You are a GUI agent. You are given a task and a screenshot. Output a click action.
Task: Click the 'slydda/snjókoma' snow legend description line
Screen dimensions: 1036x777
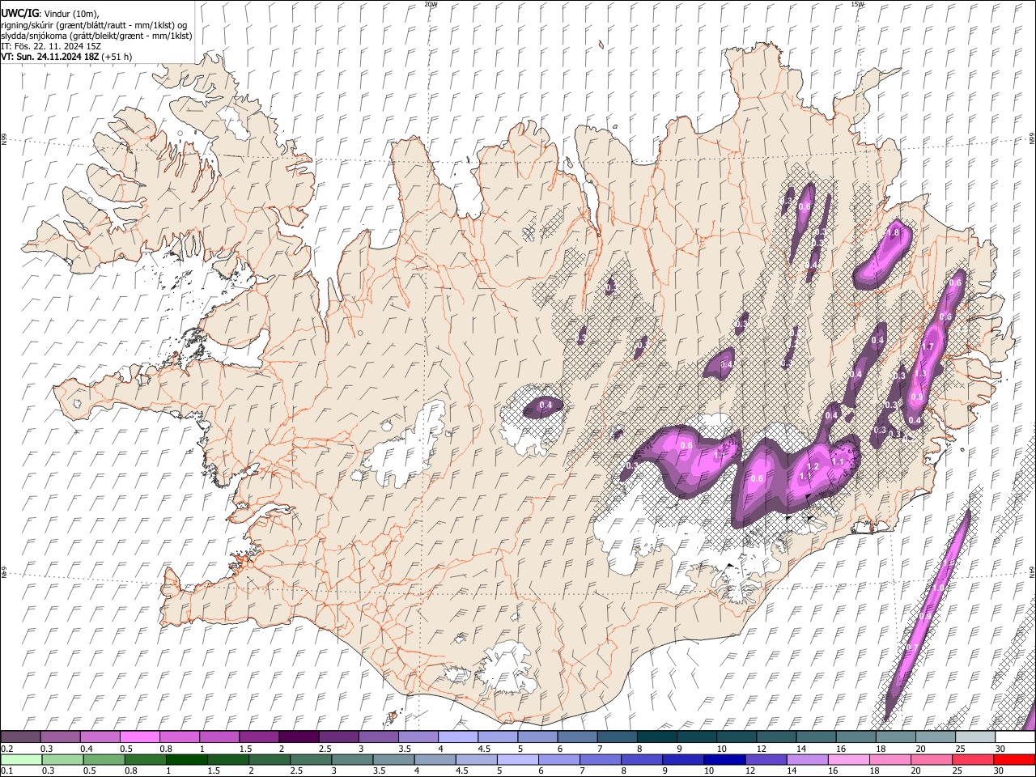click(96, 36)
